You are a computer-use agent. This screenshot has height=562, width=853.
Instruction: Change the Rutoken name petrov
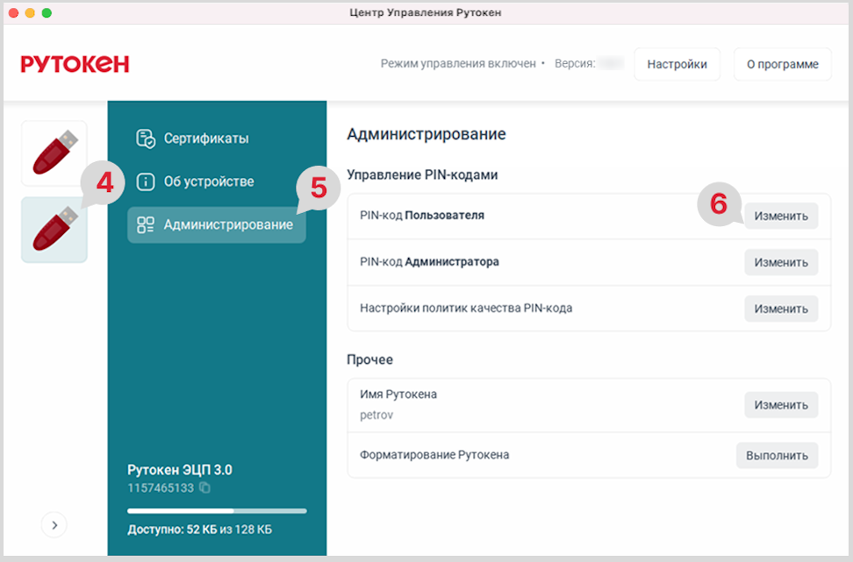(781, 405)
